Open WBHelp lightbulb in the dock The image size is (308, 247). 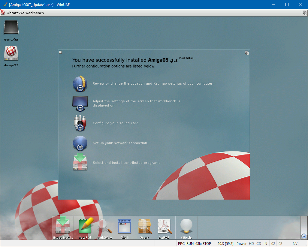coord(186,226)
